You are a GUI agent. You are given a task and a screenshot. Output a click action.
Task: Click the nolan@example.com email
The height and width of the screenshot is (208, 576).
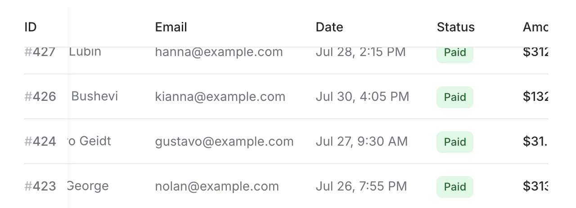(x=217, y=186)
